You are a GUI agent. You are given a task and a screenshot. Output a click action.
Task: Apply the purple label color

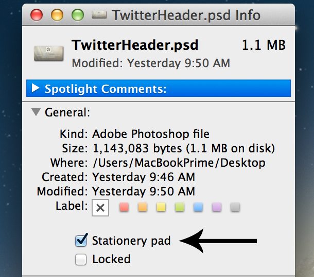(x=217, y=207)
